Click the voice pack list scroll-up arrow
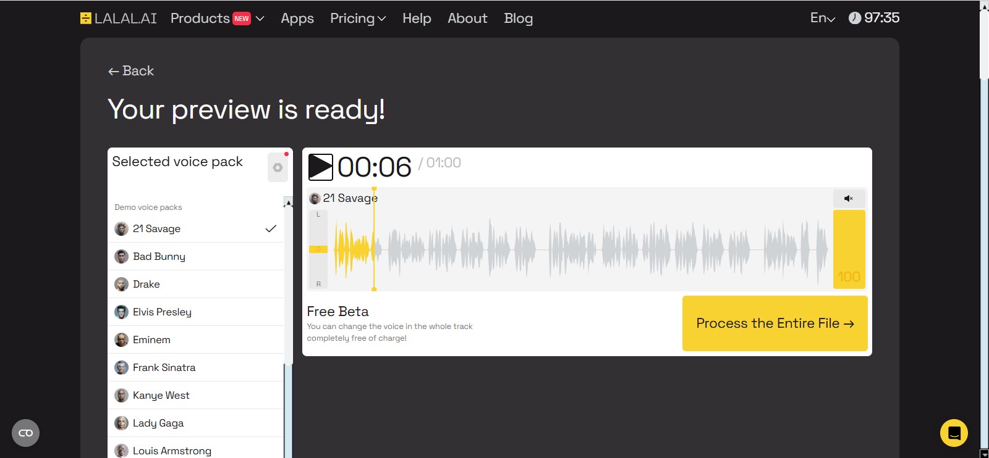 click(x=288, y=202)
